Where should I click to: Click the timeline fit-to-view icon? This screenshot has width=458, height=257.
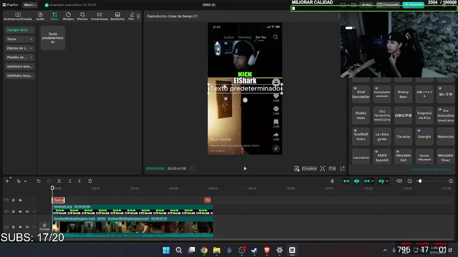click(x=399, y=181)
